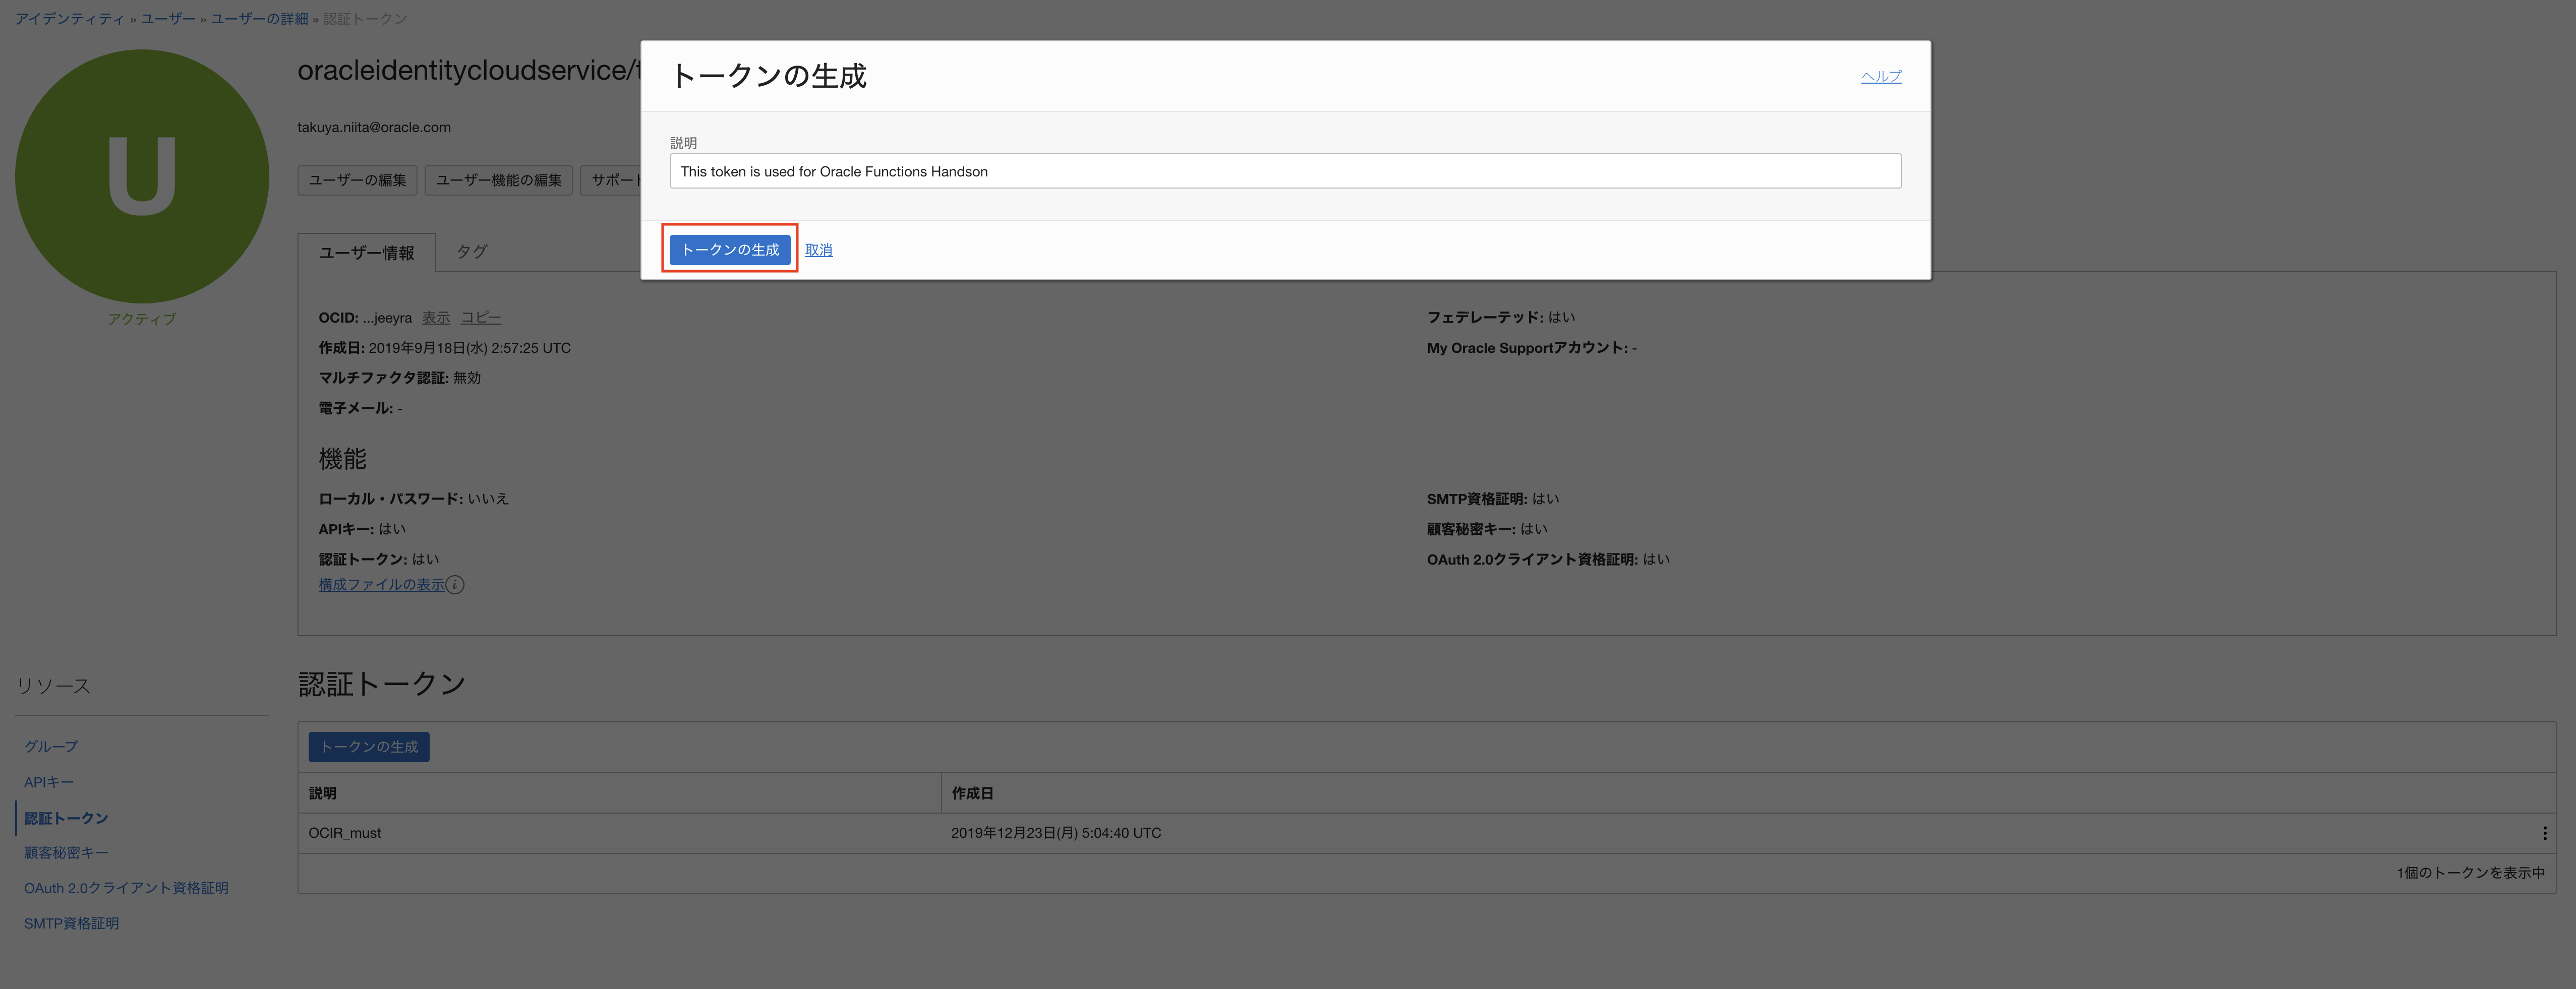Image resolution: width=2576 pixels, height=989 pixels.
Task: Click the ユーザーの編集 button
Action: [357, 180]
